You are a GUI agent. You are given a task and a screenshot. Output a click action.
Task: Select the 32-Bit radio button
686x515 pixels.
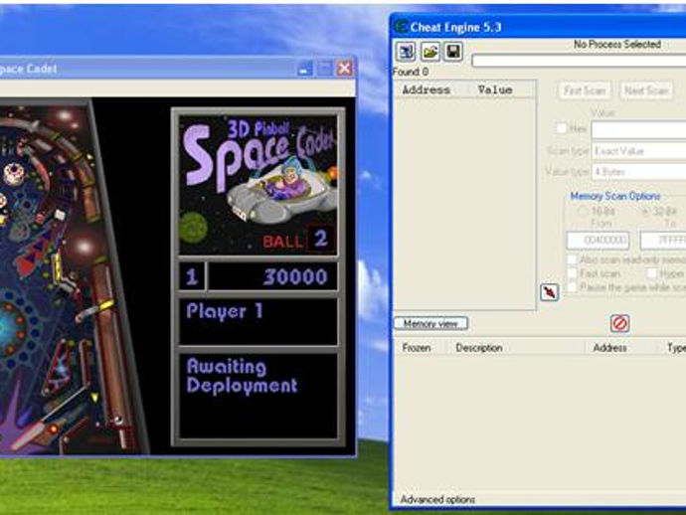pyautogui.click(x=645, y=212)
